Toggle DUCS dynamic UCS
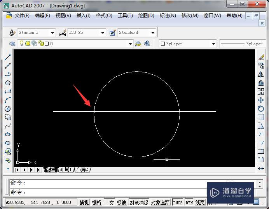Image resolution: width=269 pixels, height=209 pixels. tap(178, 203)
